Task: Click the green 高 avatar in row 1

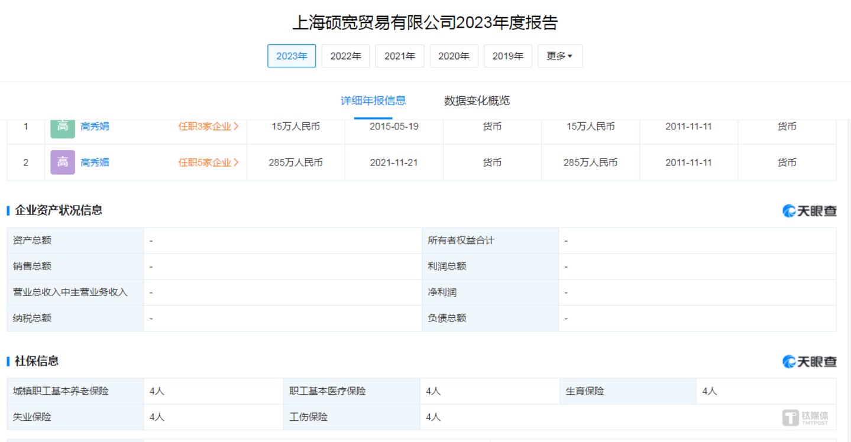Action: (x=63, y=127)
